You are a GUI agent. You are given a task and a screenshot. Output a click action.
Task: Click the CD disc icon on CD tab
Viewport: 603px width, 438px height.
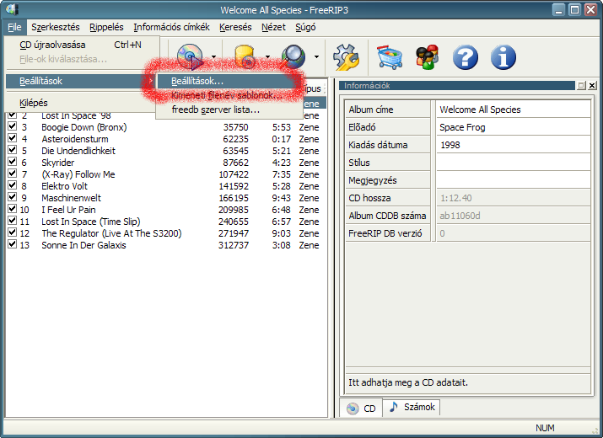pyautogui.click(x=353, y=409)
